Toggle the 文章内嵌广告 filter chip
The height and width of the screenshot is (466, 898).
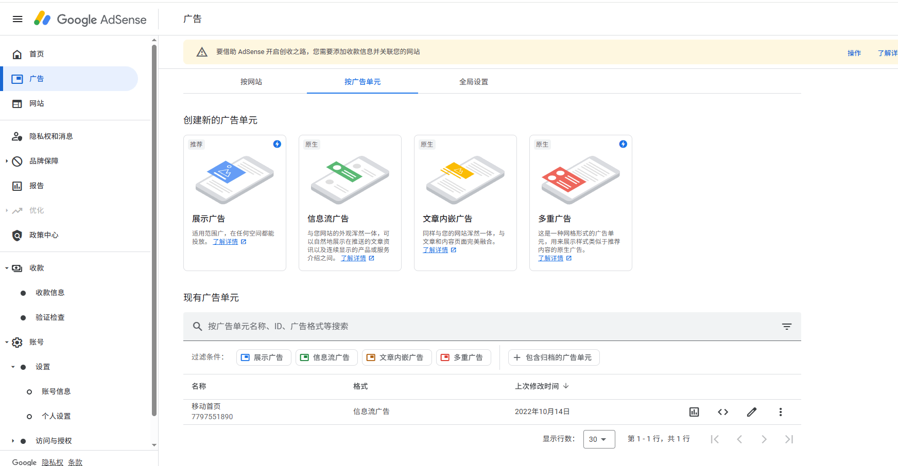coord(396,357)
